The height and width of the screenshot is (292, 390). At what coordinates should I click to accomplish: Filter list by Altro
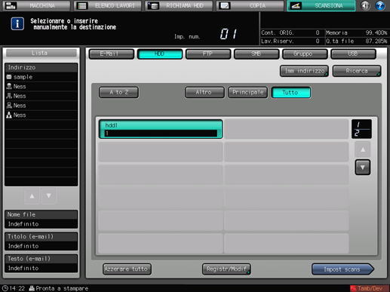coord(204,92)
